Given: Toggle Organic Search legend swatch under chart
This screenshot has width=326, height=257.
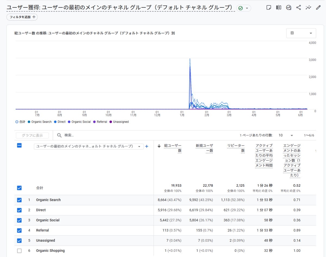Looking at the screenshot, I should pyautogui.click(x=29, y=122).
